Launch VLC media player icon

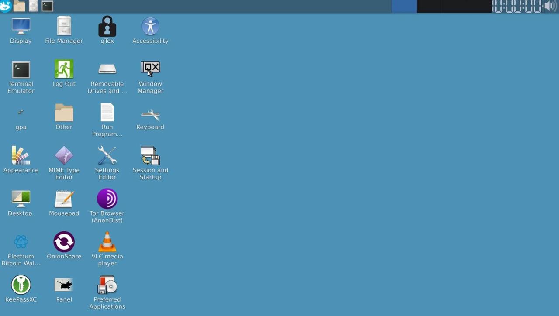(x=107, y=242)
